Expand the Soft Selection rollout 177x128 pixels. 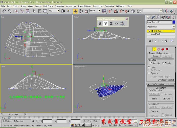[161, 84]
